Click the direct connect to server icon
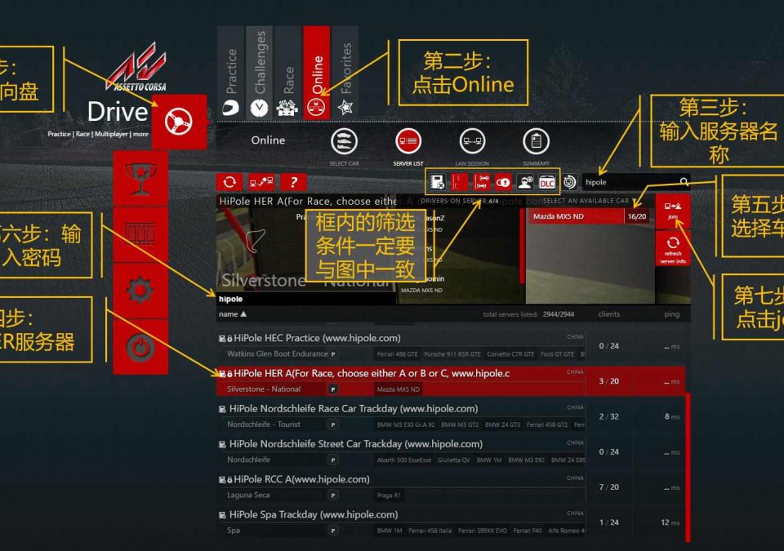 261,182
